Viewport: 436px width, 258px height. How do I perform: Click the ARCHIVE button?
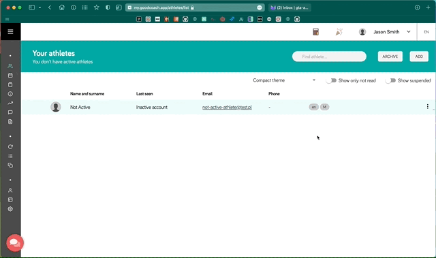[x=390, y=57]
